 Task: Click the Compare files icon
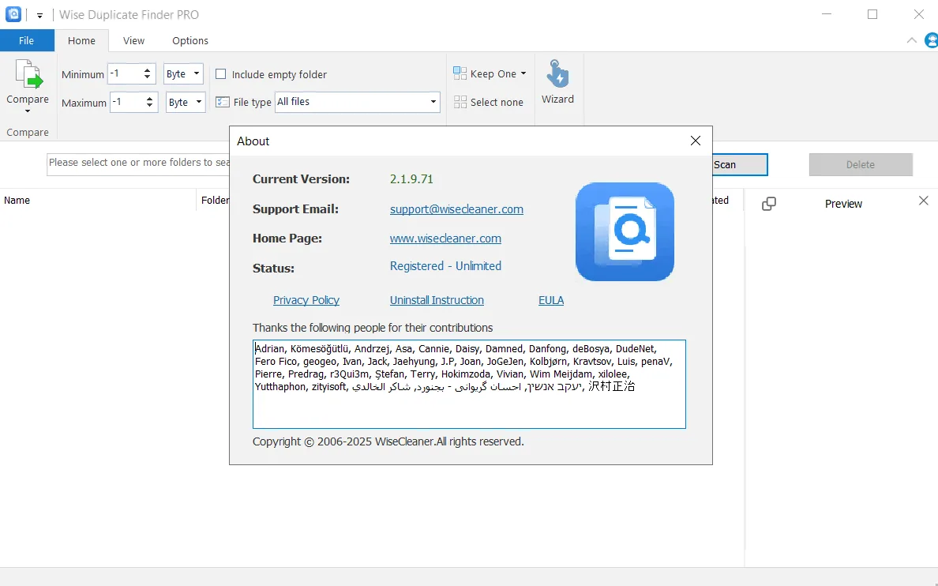(28, 75)
